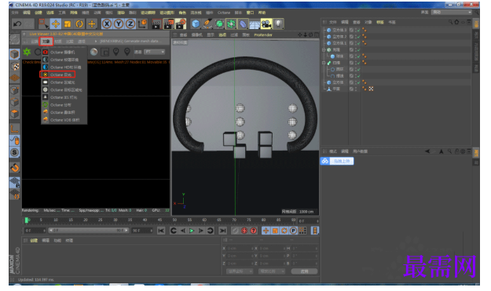491x291 pixels.
Task: Add a floor environment grid icon
Action: pyautogui.click(x=255, y=24)
